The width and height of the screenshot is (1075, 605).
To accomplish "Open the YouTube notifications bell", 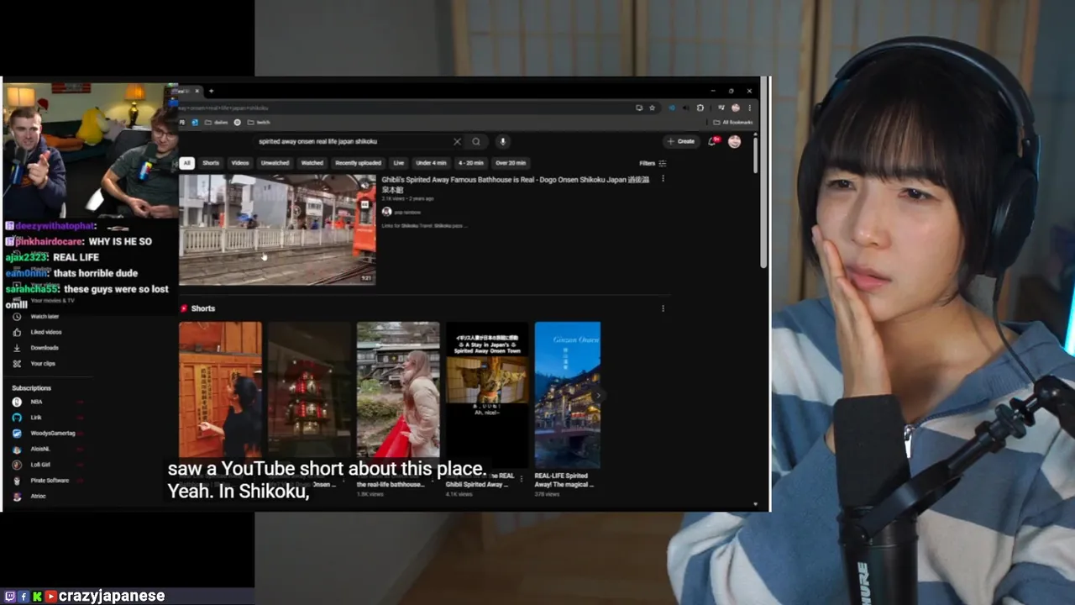I will tap(712, 141).
